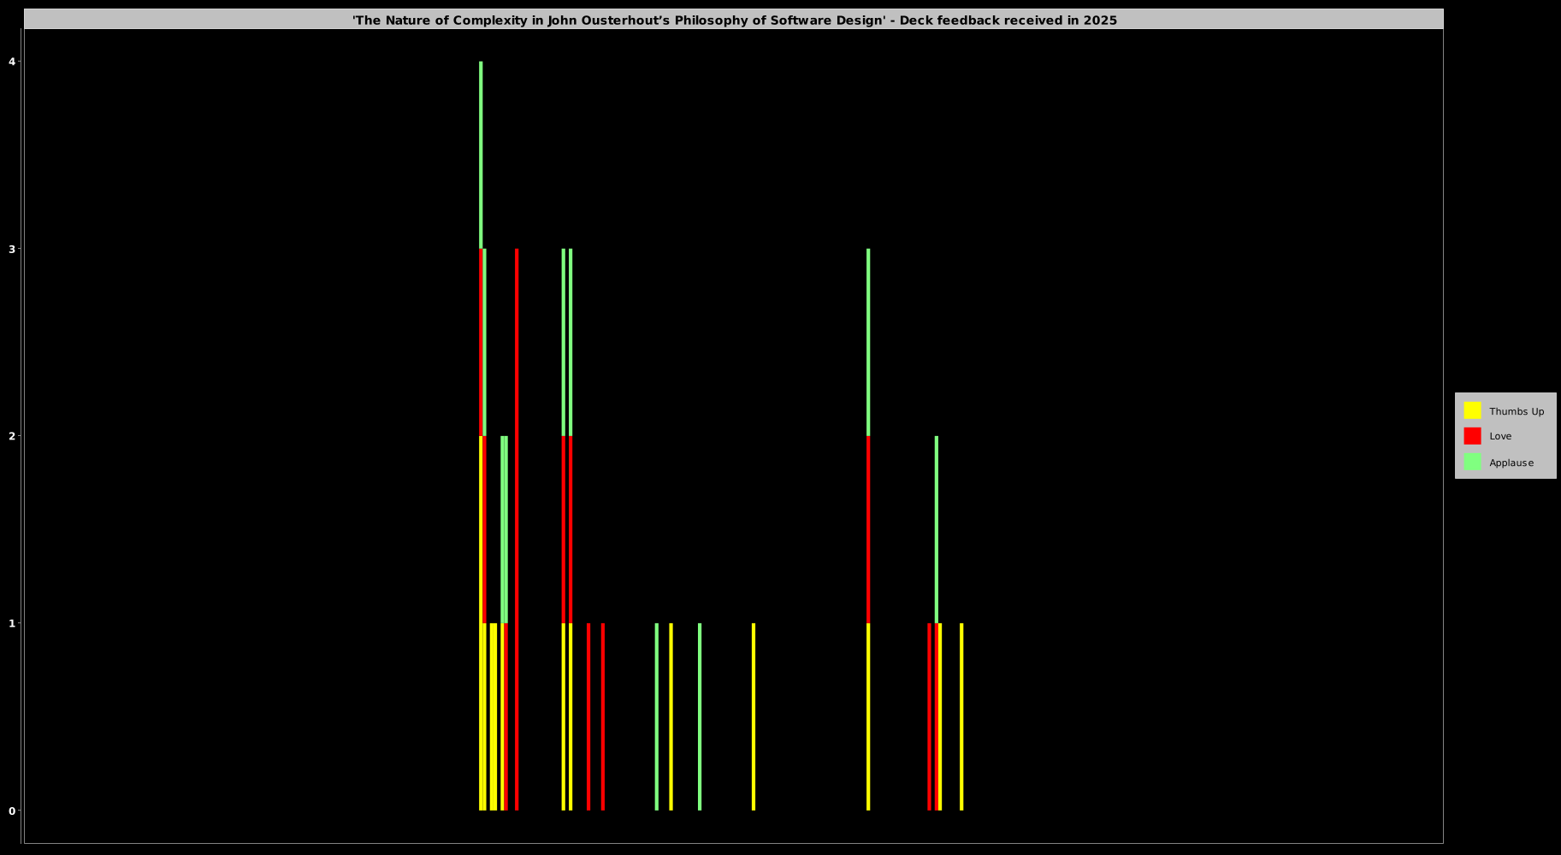
Task: Click the y-axis label 2
Action: click(12, 436)
